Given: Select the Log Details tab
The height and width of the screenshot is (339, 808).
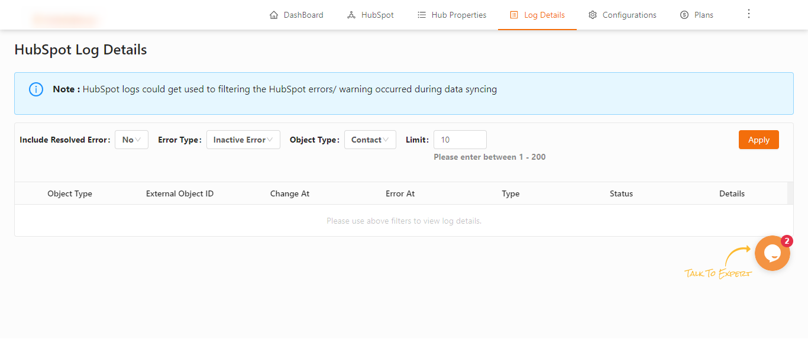Looking at the screenshot, I should (x=537, y=15).
